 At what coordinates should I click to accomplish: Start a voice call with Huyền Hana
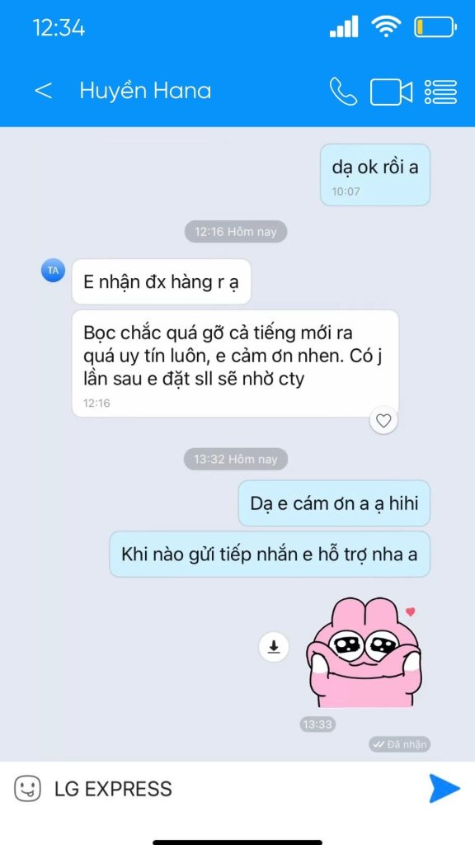tap(343, 91)
